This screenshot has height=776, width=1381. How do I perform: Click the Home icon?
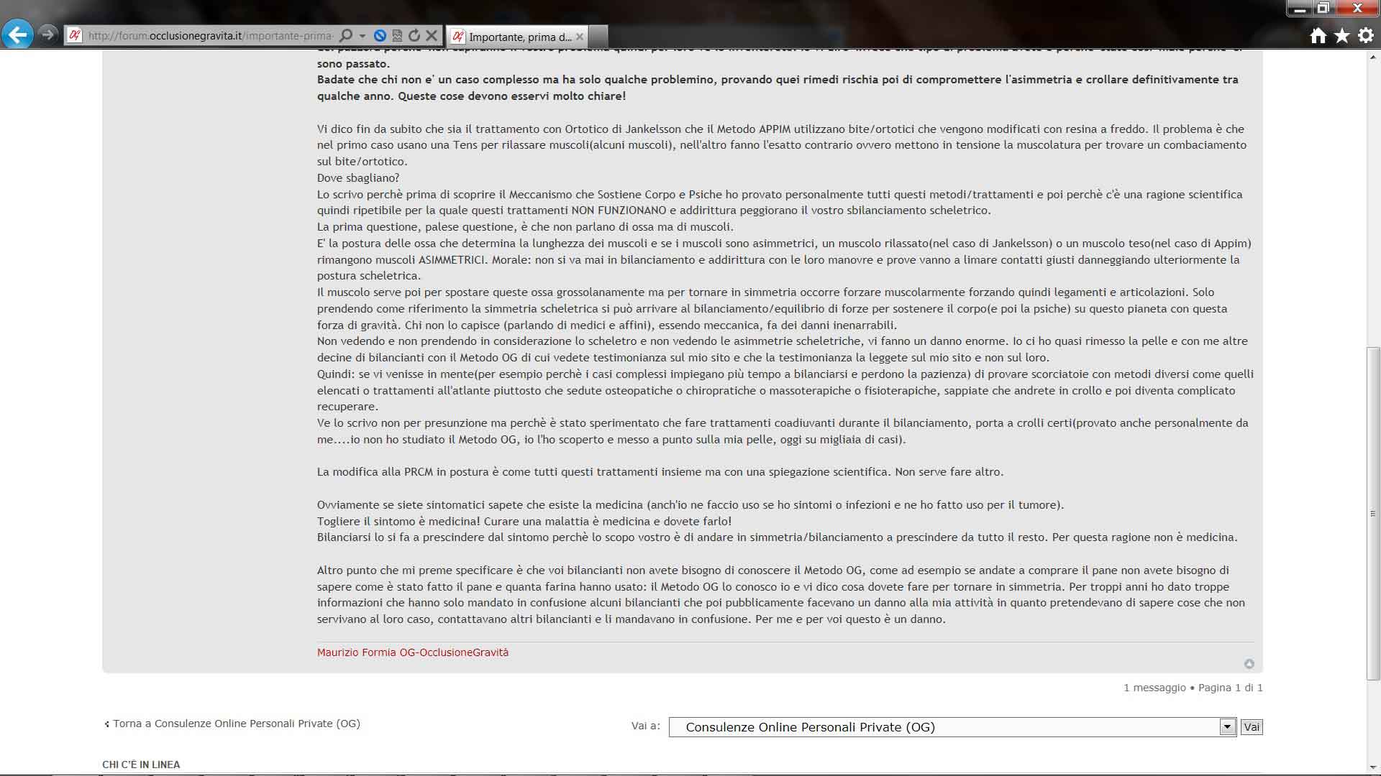(1318, 36)
